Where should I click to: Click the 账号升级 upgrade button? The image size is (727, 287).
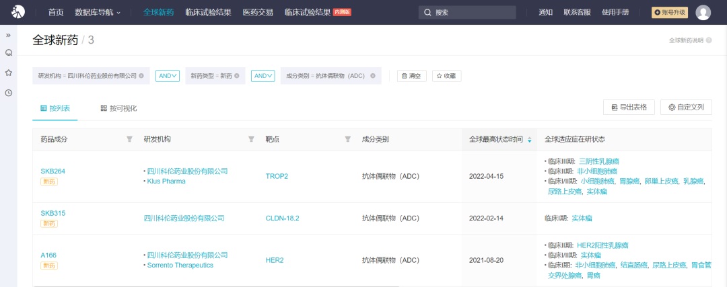coord(669,12)
